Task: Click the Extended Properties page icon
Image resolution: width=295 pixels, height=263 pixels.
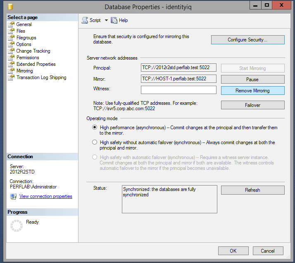Action: point(11,64)
